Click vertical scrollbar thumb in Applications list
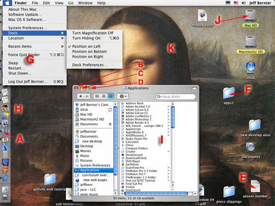The image size is (275, 206). pyautogui.click(x=173, y=117)
